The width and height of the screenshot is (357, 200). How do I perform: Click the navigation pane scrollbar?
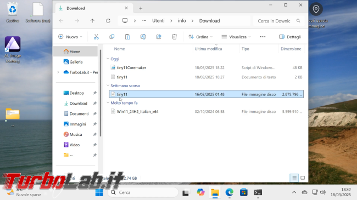click(101, 93)
